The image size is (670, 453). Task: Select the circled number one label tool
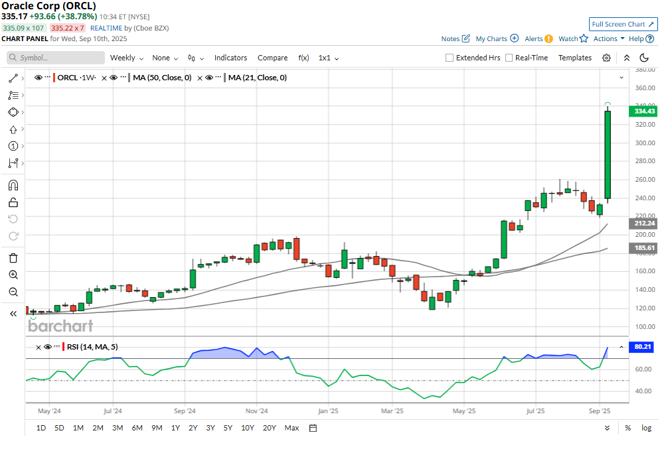coord(13,146)
